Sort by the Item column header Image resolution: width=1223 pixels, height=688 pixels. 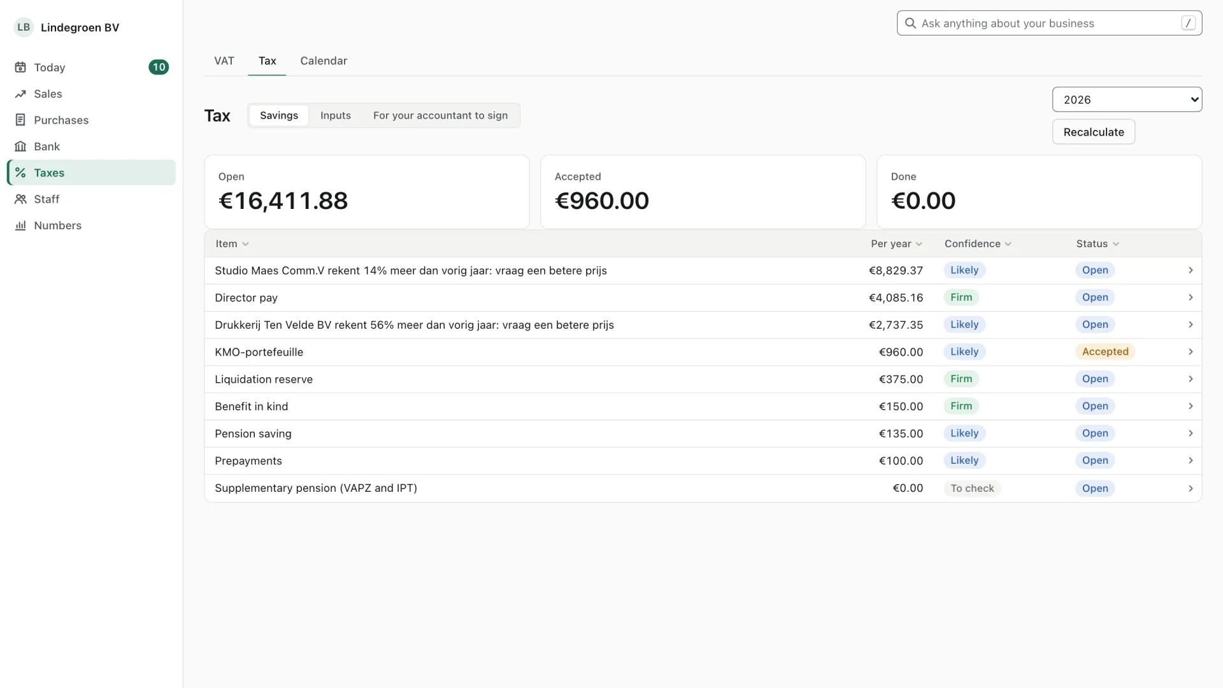tap(232, 244)
